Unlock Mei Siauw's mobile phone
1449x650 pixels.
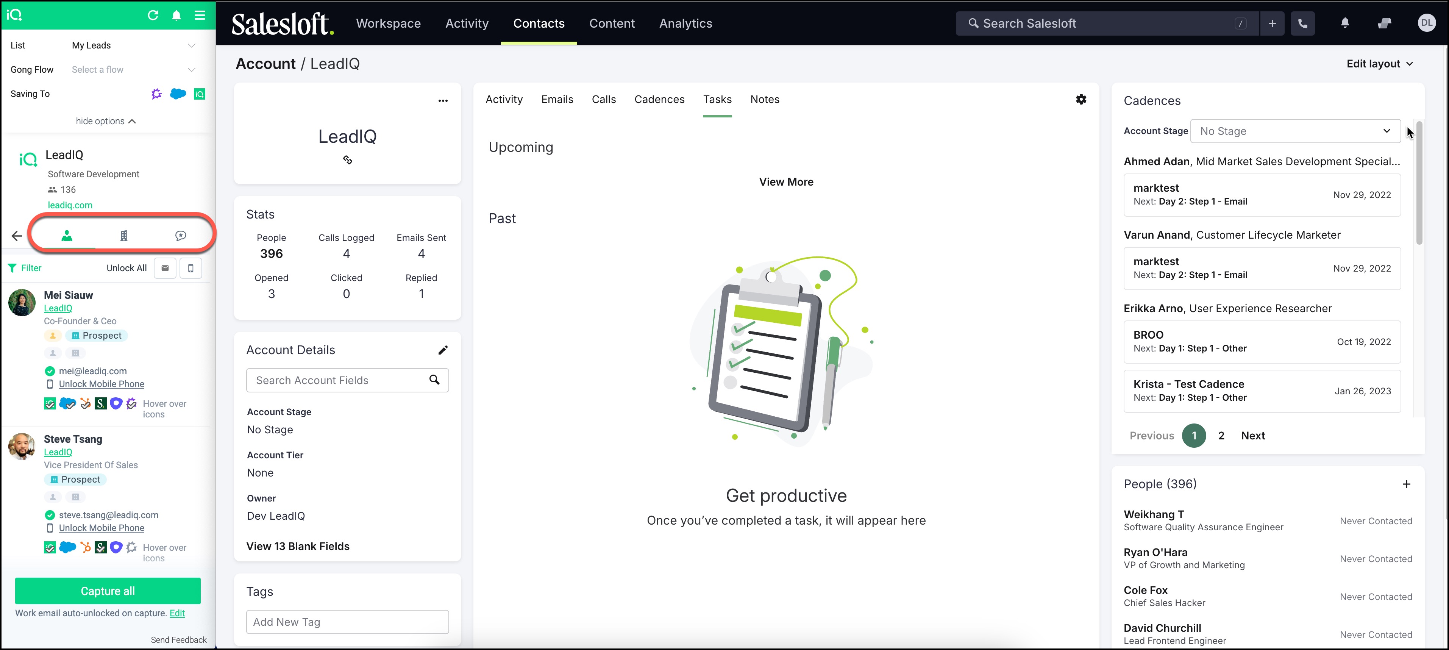101,384
